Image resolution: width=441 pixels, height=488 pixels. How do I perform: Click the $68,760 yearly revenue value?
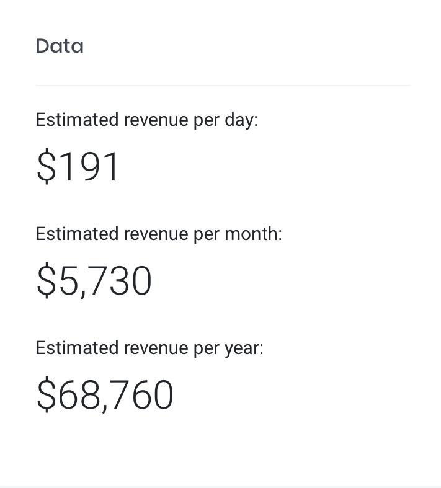pos(105,395)
